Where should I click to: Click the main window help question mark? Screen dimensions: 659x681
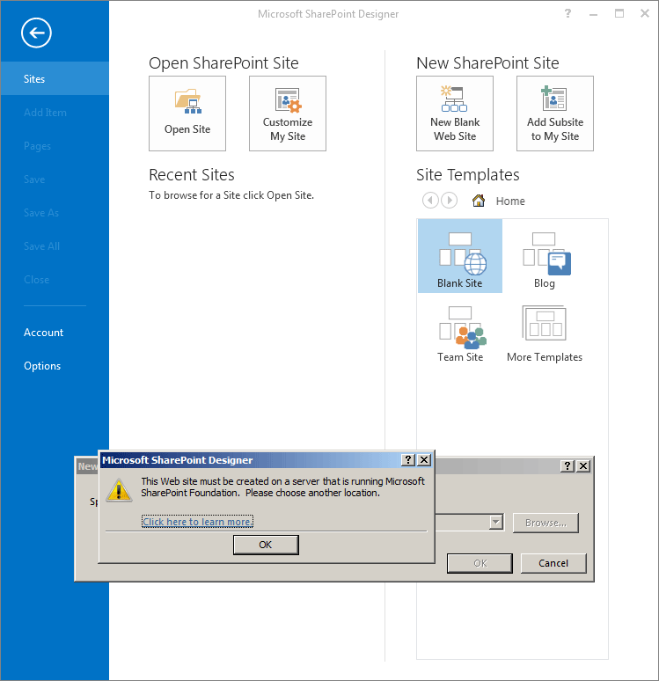click(x=567, y=13)
